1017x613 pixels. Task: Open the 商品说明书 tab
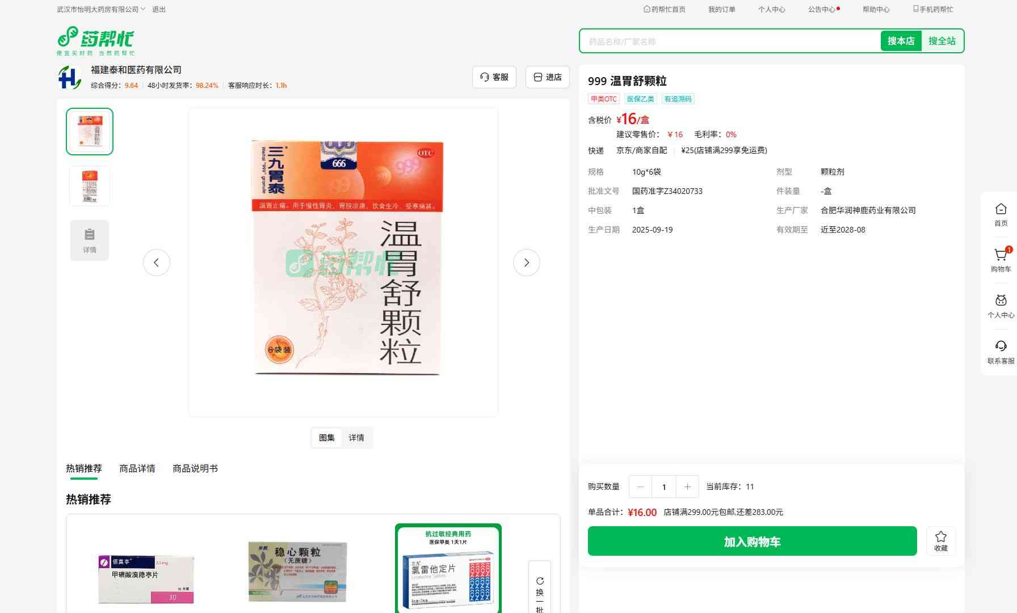195,468
